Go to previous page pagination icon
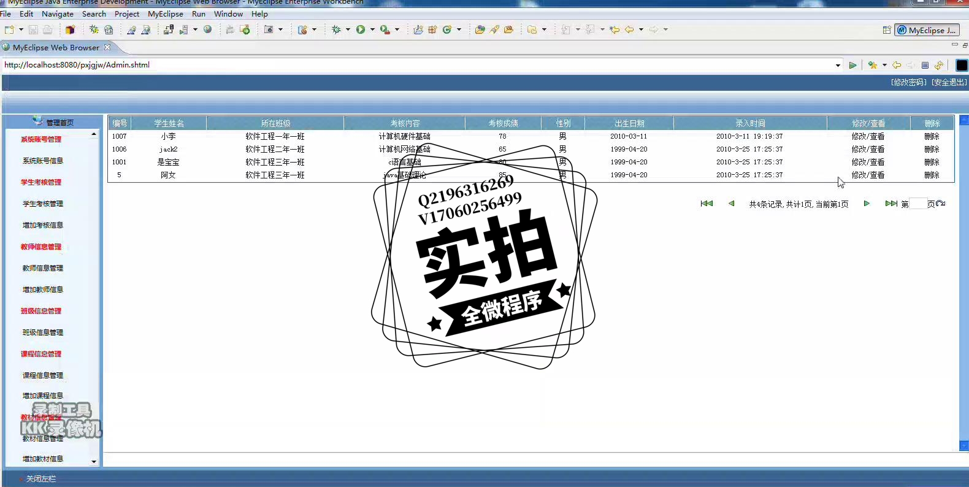The width and height of the screenshot is (969, 487). (731, 204)
